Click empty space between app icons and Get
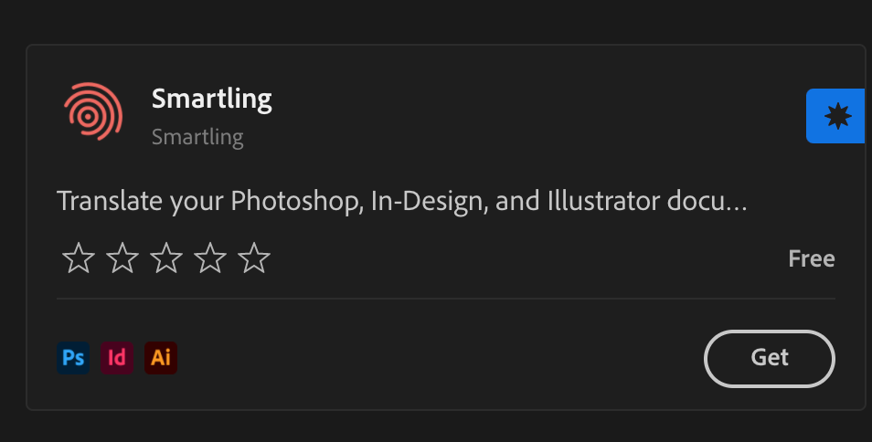 click(x=439, y=357)
